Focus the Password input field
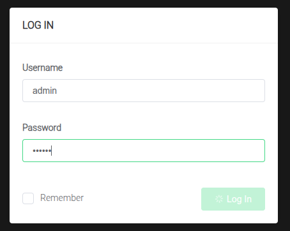The image size is (290, 231). click(144, 151)
